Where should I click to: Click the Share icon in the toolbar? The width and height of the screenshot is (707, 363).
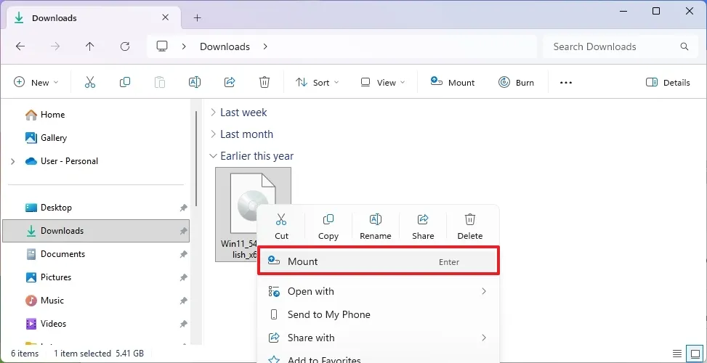[x=230, y=82]
